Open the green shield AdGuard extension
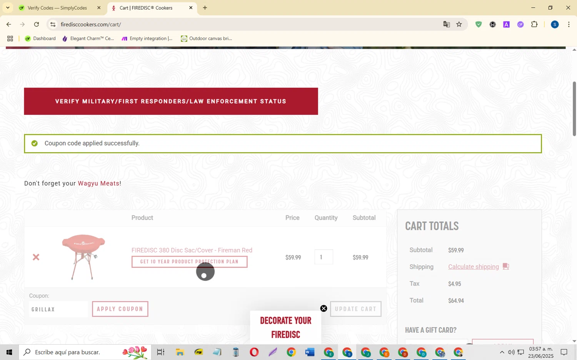Image resolution: width=577 pixels, height=360 pixels. [479, 24]
